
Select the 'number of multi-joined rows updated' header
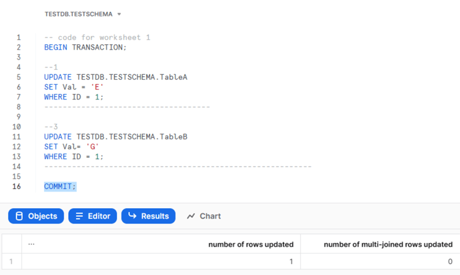pos(388,244)
